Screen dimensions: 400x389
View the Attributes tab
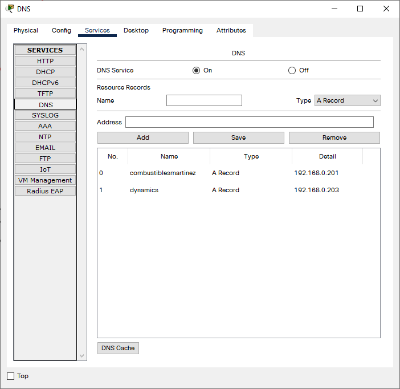(x=231, y=30)
